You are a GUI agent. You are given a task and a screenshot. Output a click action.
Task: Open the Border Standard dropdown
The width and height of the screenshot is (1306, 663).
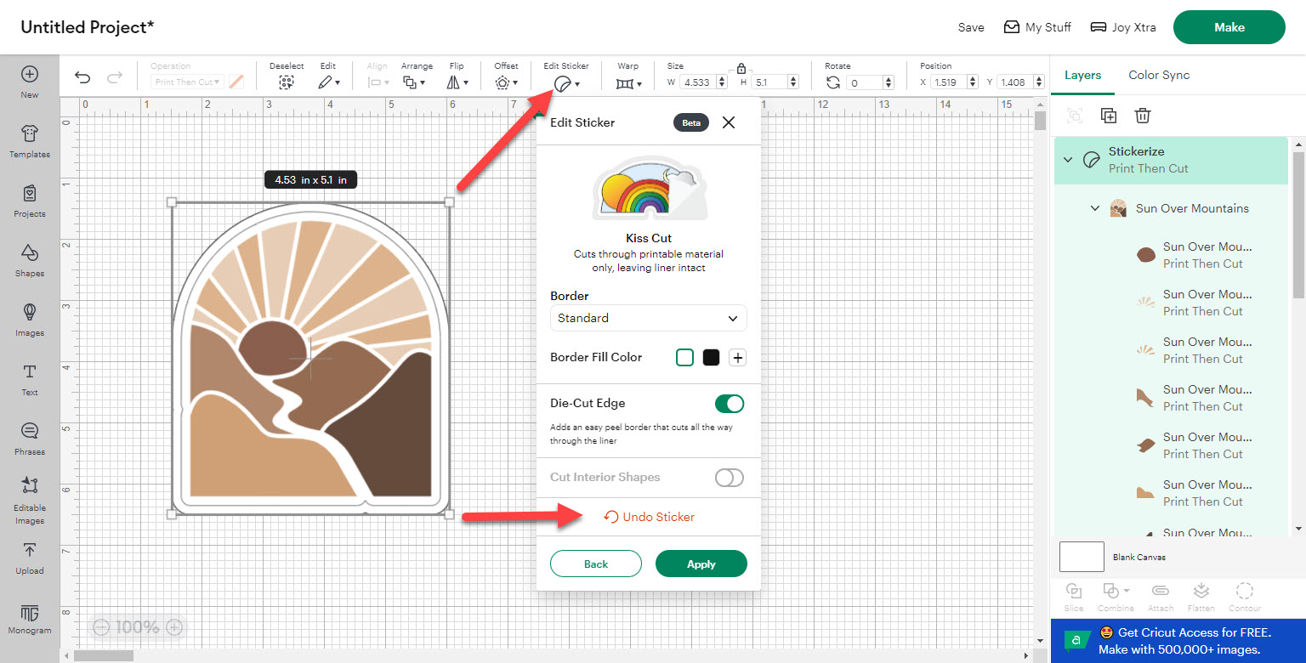point(649,318)
